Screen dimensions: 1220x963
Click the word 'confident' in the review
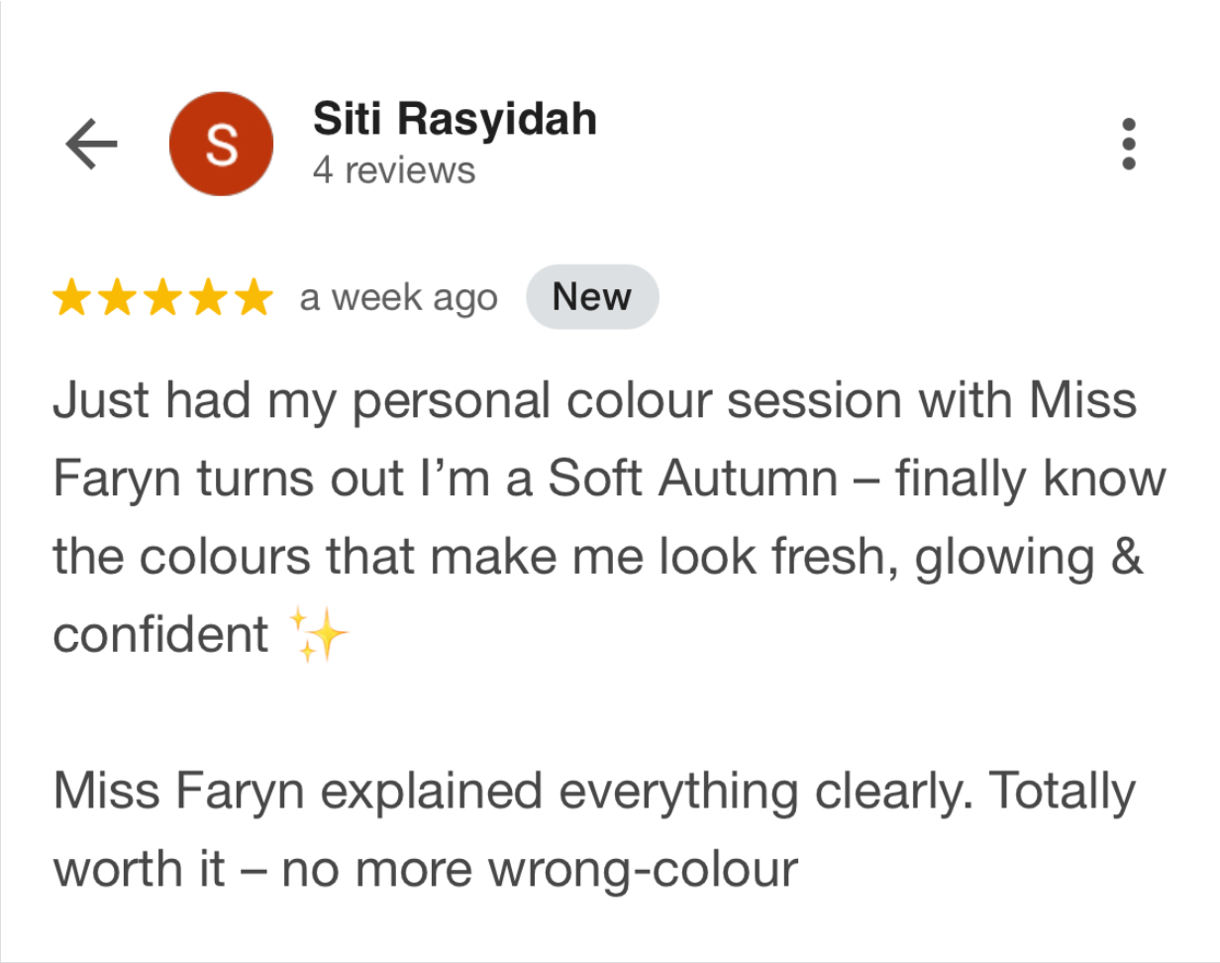pyautogui.click(x=160, y=635)
